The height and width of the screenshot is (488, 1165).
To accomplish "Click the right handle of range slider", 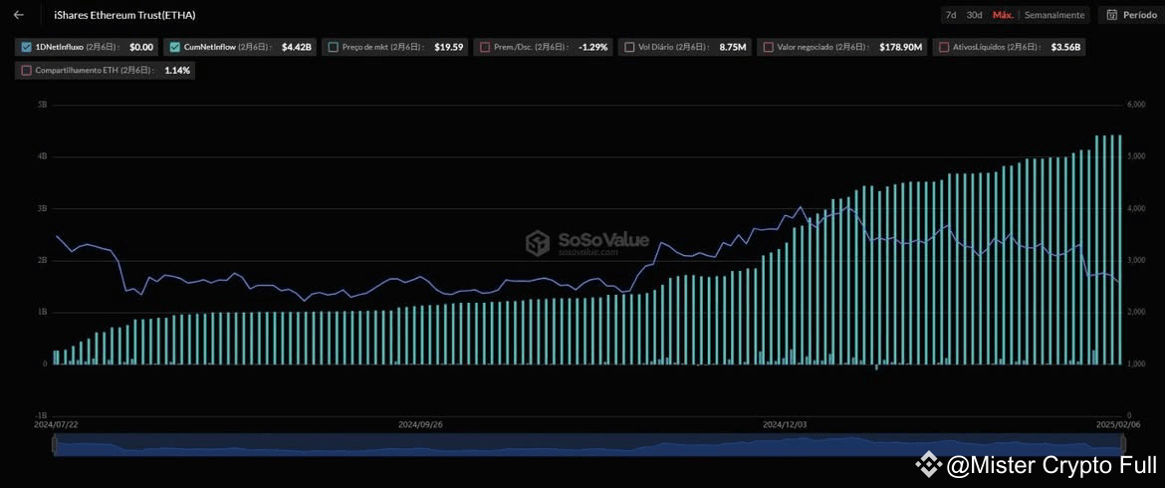I will pos(1122,445).
